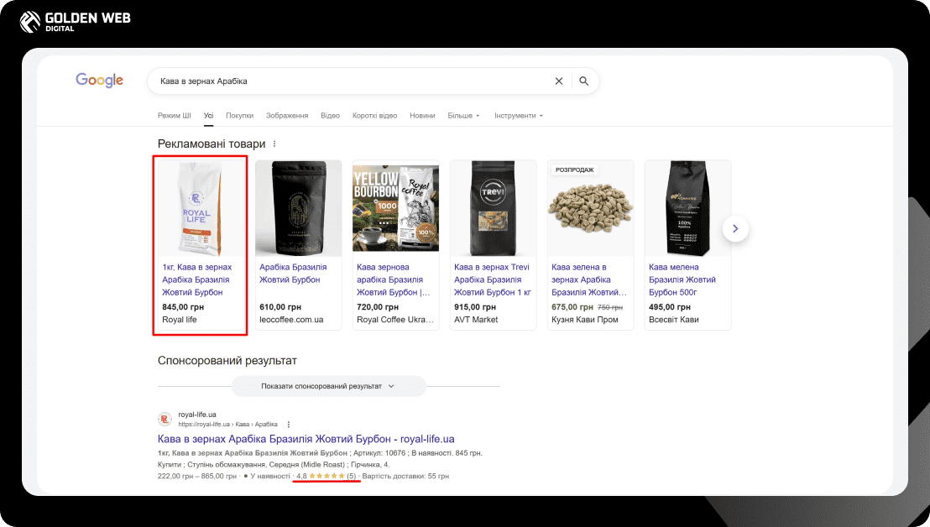The height and width of the screenshot is (527, 930).
Task: Open the Інструменти dropdown
Action: (518, 116)
